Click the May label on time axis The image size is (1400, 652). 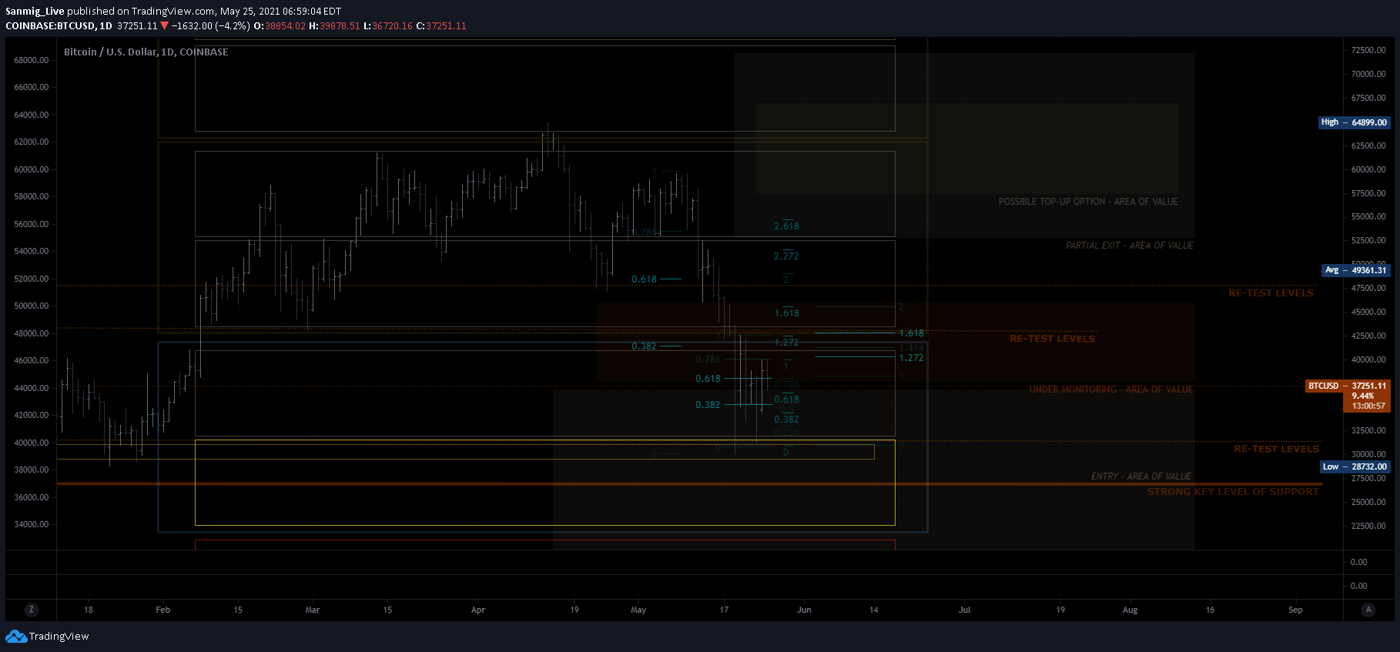638,610
